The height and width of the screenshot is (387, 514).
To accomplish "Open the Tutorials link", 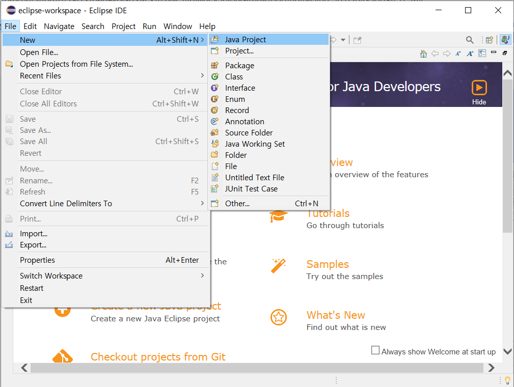I will tap(328, 213).
